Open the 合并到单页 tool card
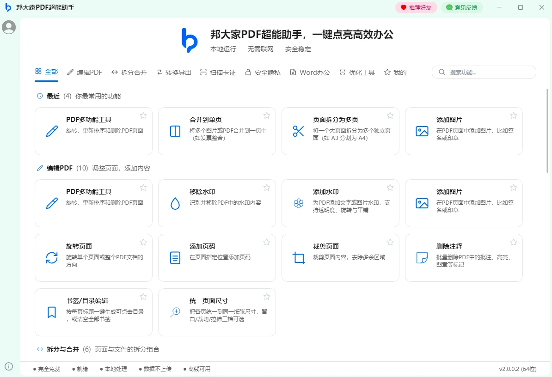 click(x=217, y=131)
